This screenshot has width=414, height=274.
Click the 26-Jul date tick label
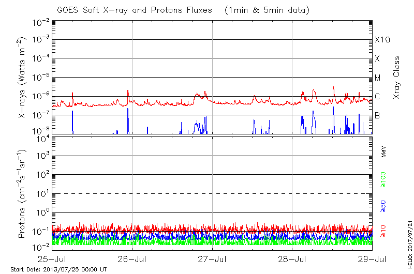[132, 260]
